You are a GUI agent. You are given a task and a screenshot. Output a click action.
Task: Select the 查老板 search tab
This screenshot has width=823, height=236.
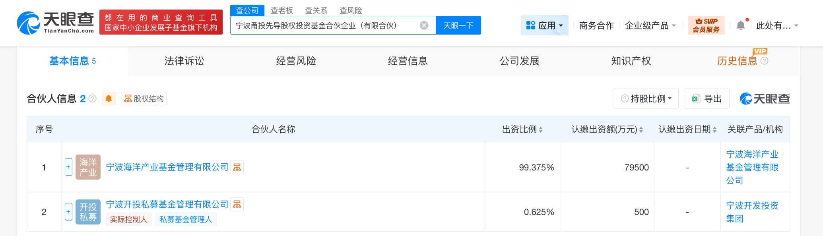coord(281,10)
